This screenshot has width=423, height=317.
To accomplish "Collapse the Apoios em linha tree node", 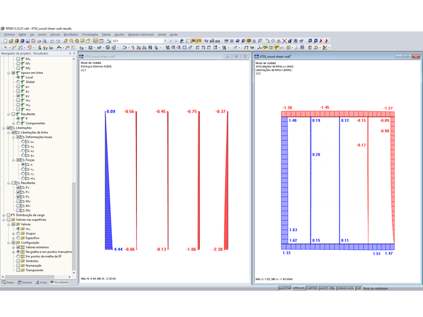I will (9, 73).
